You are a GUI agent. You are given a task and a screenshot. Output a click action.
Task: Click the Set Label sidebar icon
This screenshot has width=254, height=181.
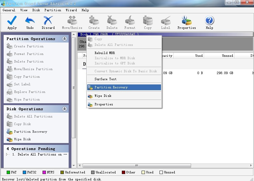(9, 84)
